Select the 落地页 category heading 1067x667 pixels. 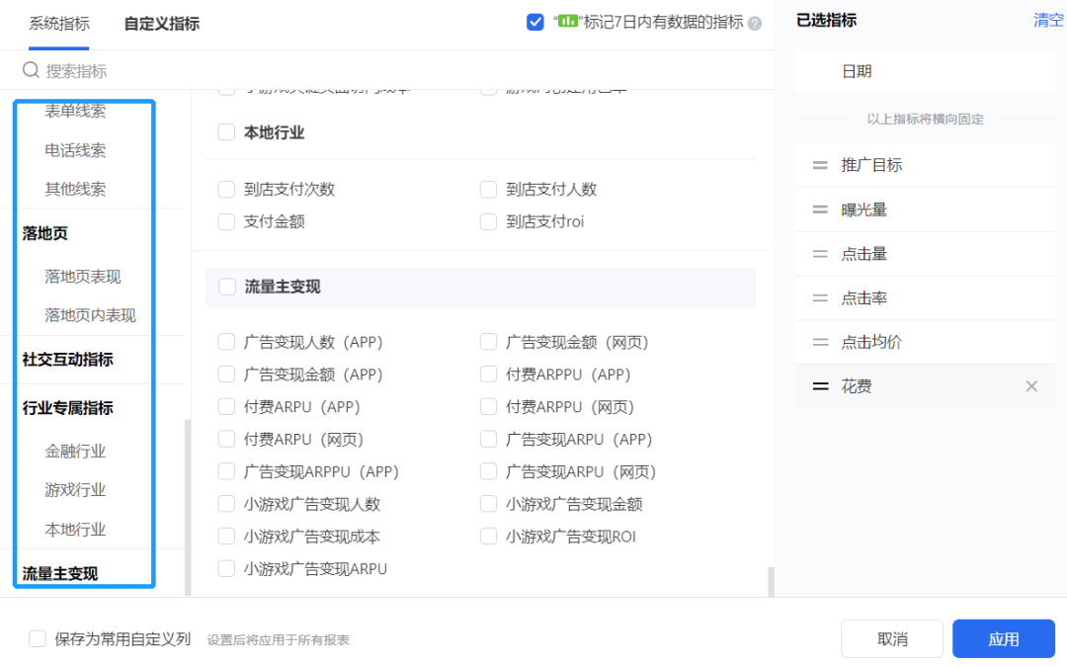pyautogui.click(x=44, y=233)
